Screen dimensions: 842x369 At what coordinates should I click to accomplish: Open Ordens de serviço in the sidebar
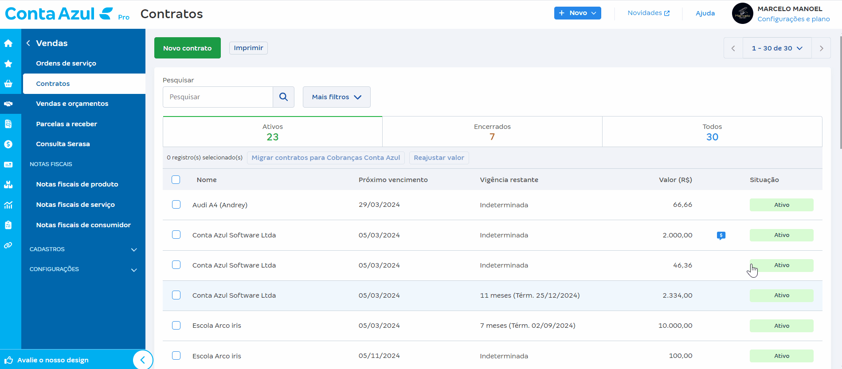(66, 63)
